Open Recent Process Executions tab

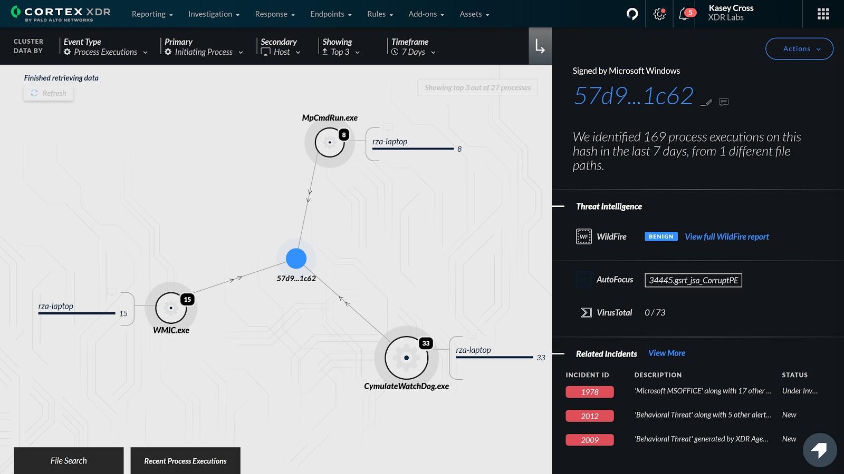tap(185, 461)
